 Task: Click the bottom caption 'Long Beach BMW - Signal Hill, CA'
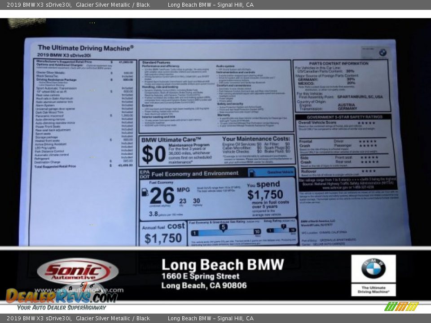coord(211,319)
